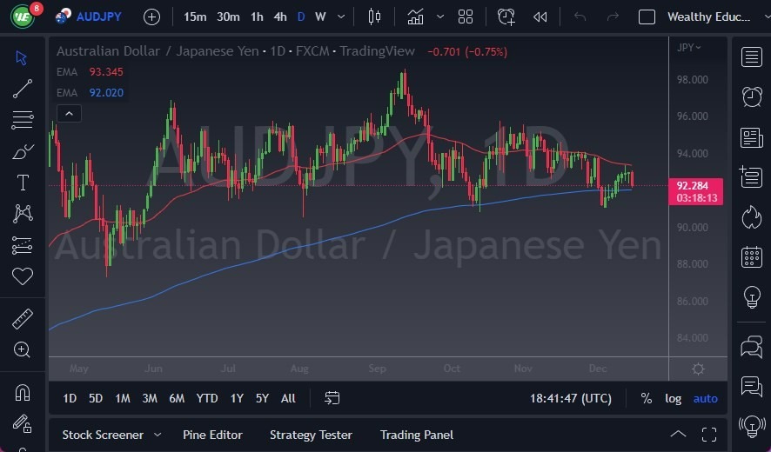Viewport: 771px width, 452px height.
Task: Open the Fibonacci retracement tools
Action: (23, 120)
